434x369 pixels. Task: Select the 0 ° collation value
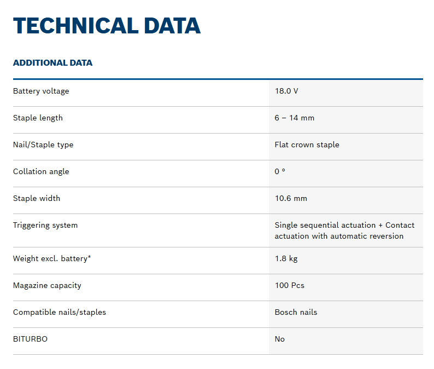[x=280, y=171]
